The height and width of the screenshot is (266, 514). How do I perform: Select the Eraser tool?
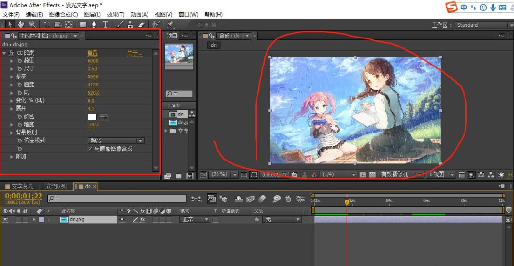141,24
